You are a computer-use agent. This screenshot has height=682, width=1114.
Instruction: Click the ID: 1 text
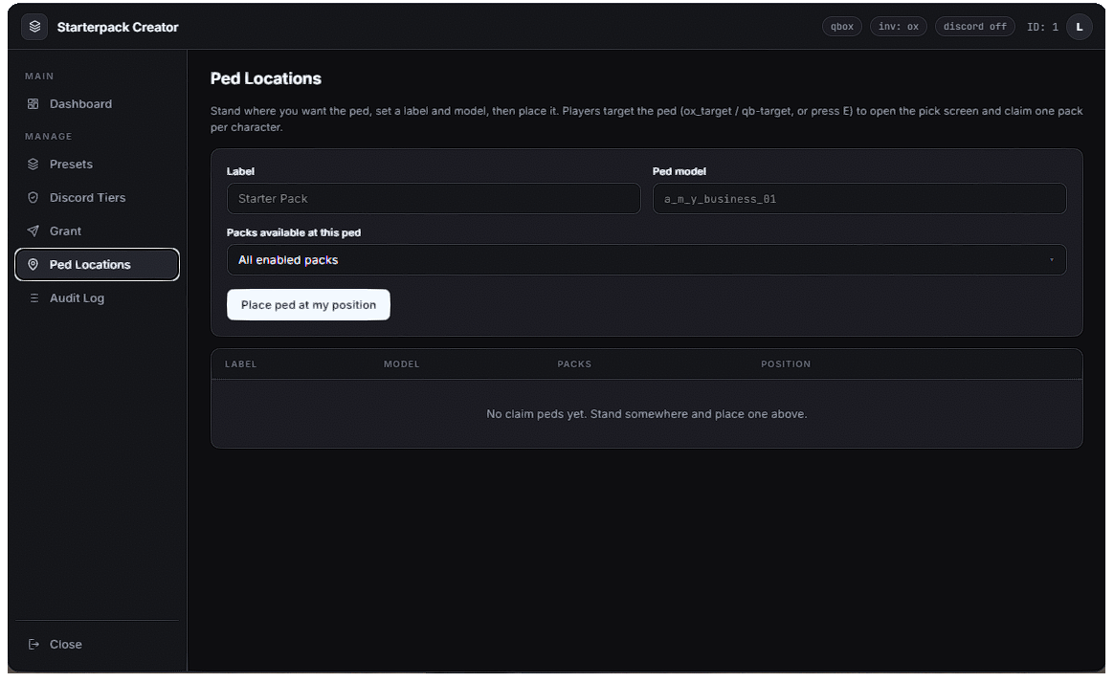coord(1042,27)
